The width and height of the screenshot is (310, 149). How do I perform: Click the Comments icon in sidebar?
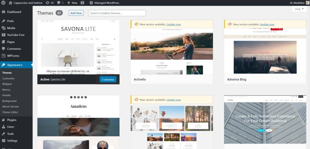point(3,49)
